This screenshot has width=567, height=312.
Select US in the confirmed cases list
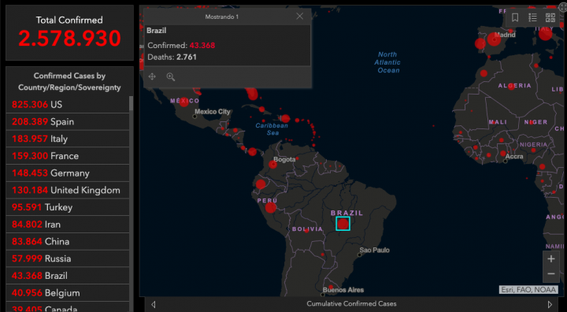(x=68, y=105)
